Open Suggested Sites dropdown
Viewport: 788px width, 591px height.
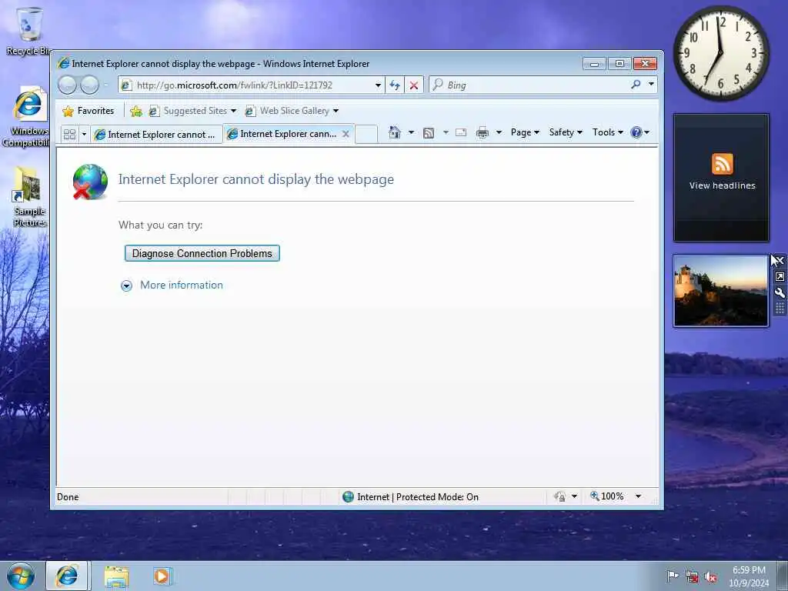(193, 111)
